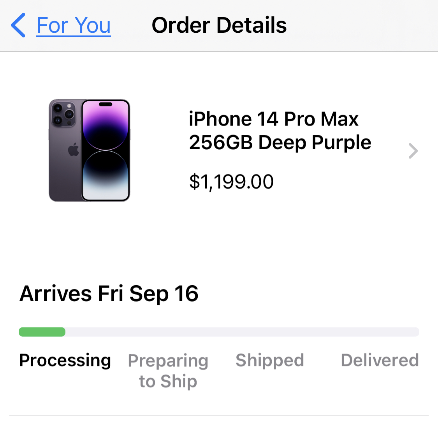The width and height of the screenshot is (438, 433).
Task: Select the Shipped status step
Action: (269, 360)
